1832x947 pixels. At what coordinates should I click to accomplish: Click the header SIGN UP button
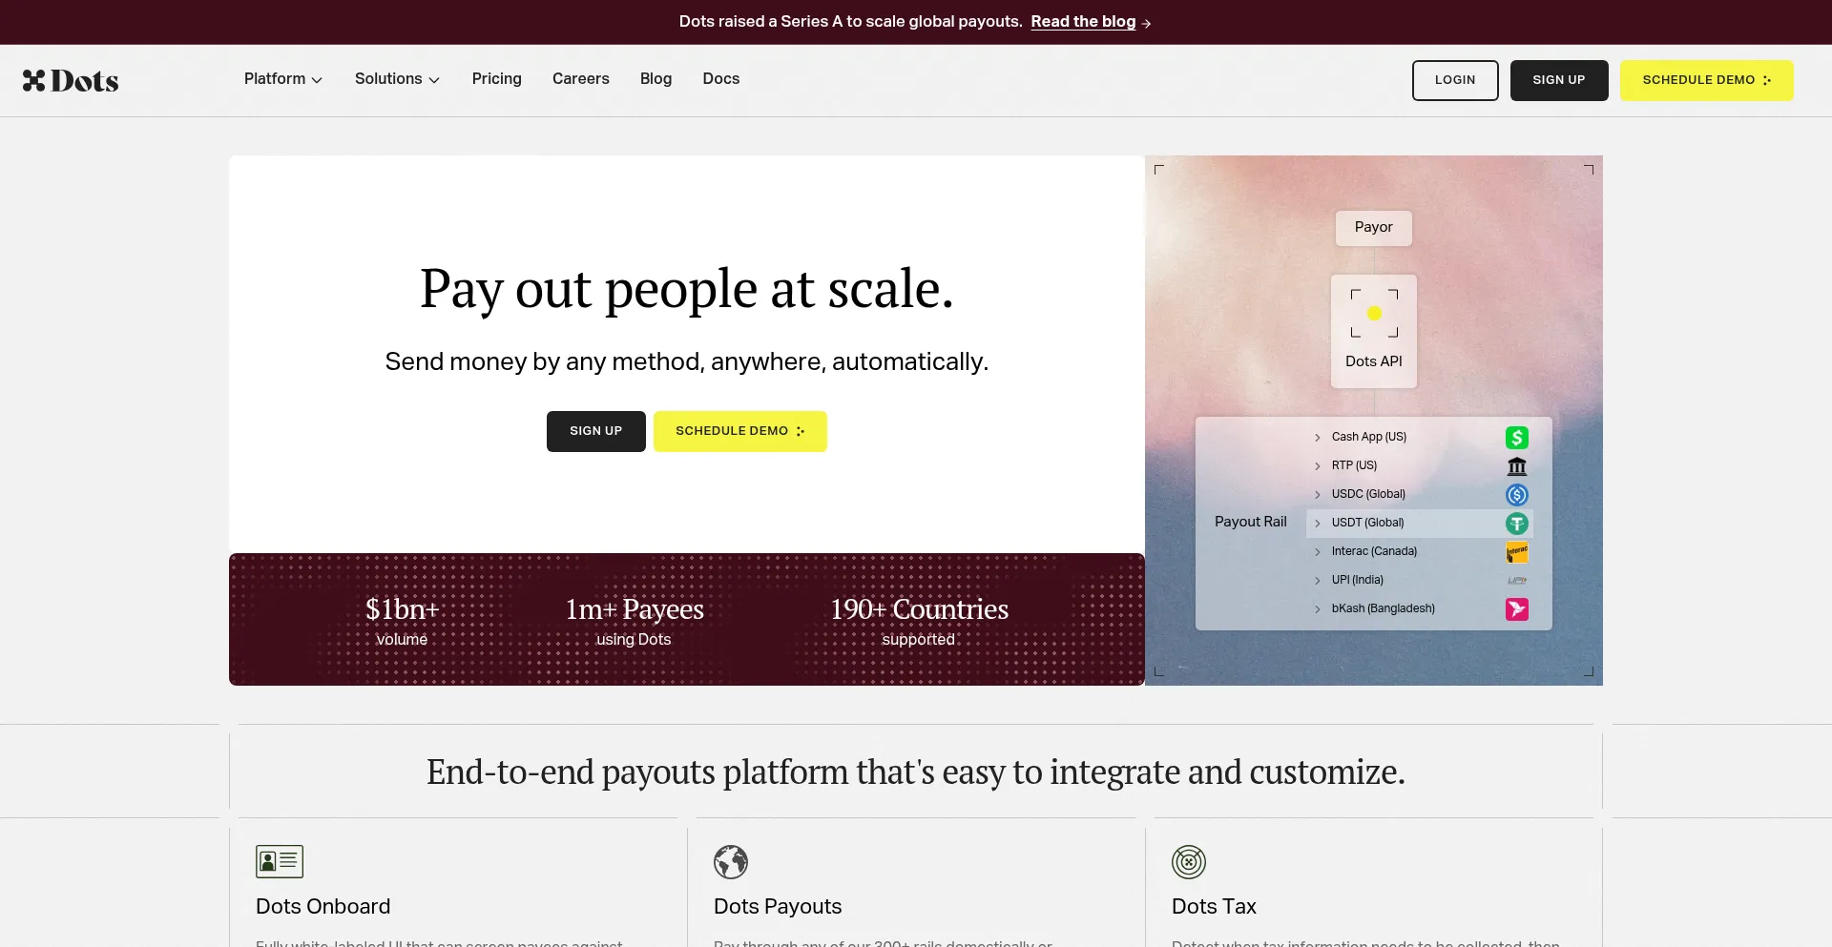pyautogui.click(x=1559, y=80)
